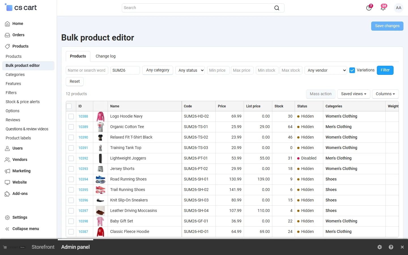Click the Orders inbox icon
The image size is (408, 255).
7,35
